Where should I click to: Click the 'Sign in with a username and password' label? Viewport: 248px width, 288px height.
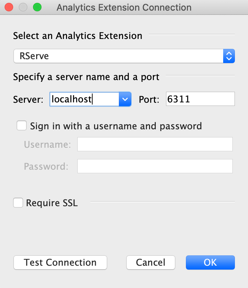(x=116, y=126)
